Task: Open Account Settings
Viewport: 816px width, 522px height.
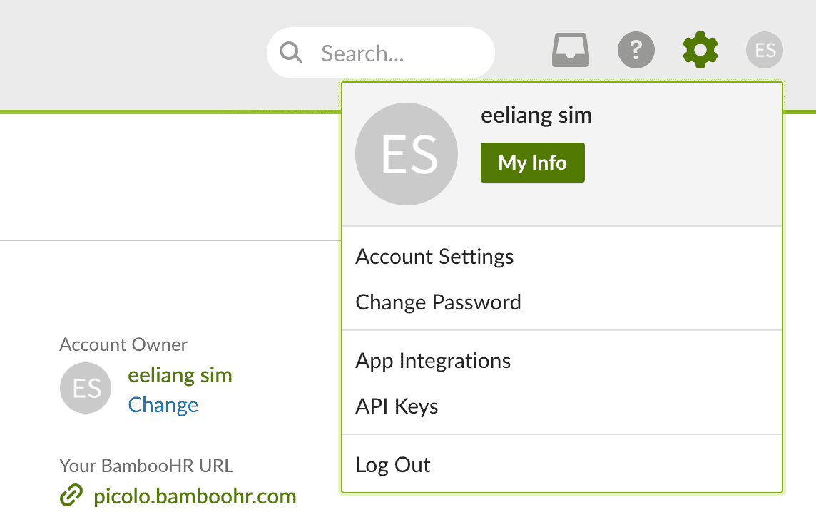Action: (434, 257)
